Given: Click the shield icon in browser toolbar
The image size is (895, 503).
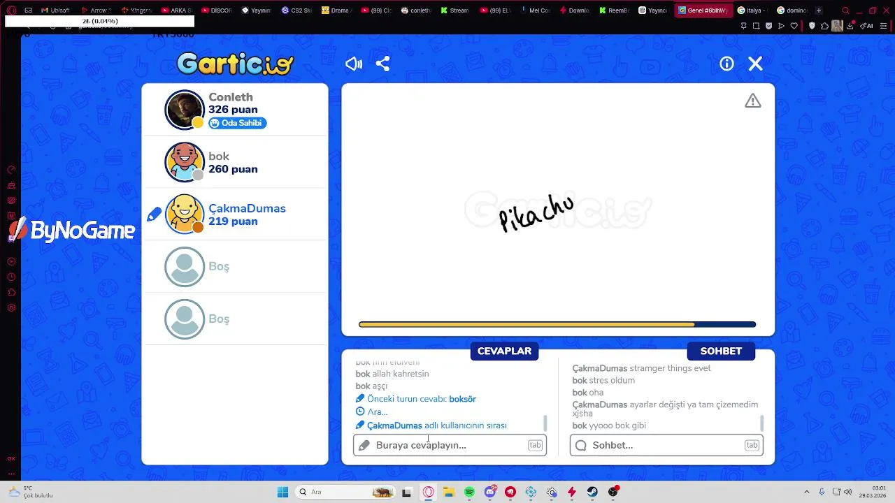Looking at the screenshot, I should [x=812, y=26].
